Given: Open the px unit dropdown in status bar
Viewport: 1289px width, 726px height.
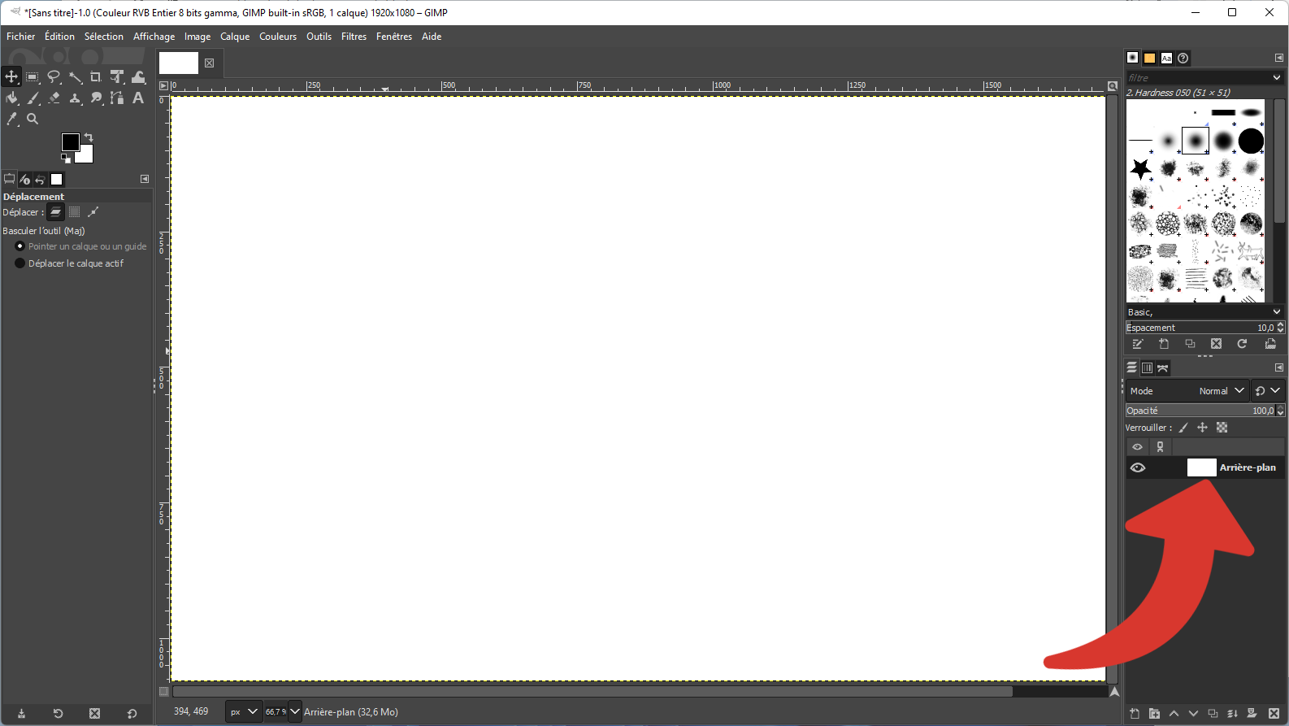Looking at the screenshot, I should pos(243,712).
